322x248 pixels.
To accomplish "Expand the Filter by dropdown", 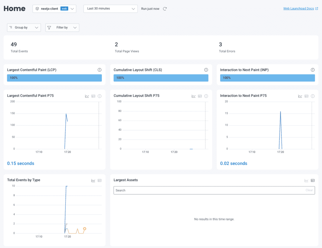I will click(x=62, y=28).
